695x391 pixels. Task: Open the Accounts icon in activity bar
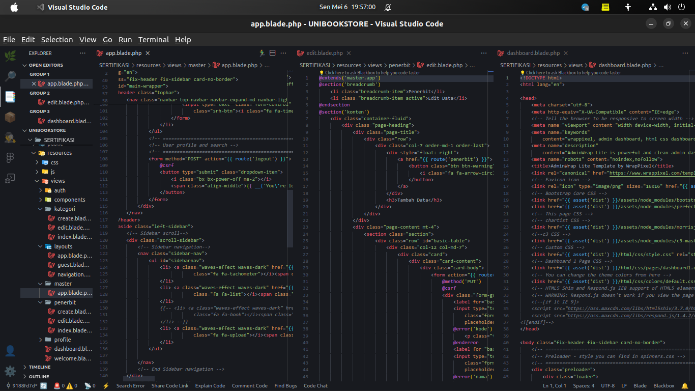click(x=10, y=351)
